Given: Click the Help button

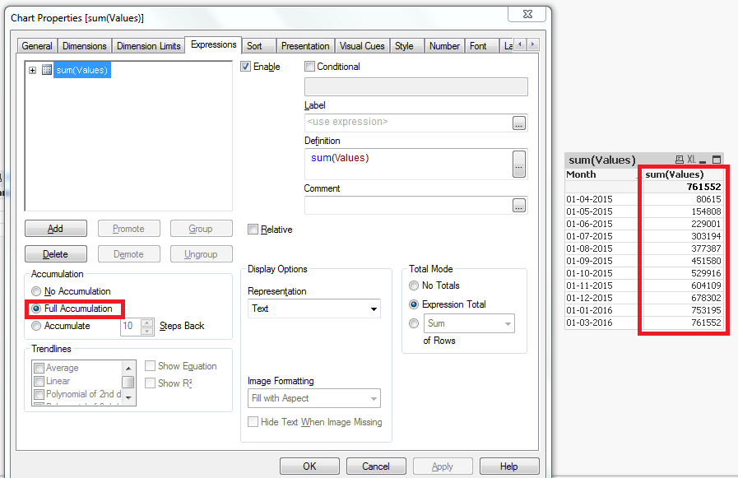Looking at the screenshot, I should pos(509,466).
